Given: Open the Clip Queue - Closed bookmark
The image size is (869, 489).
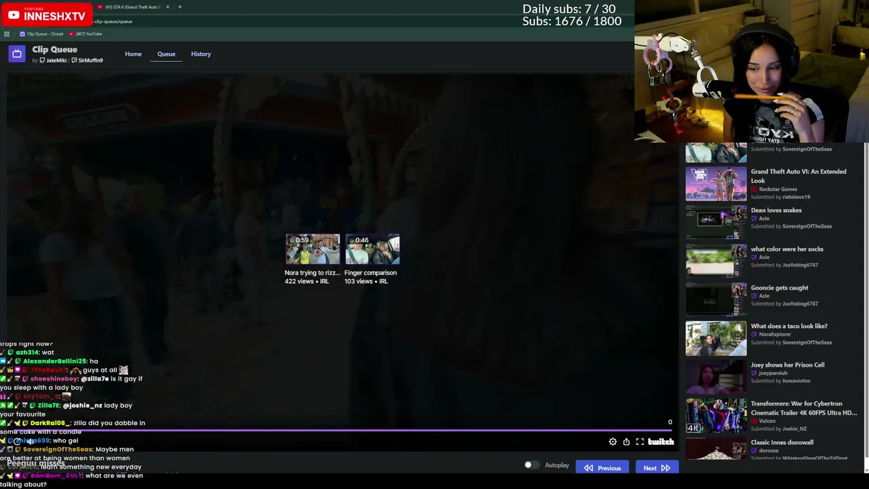Looking at the screenshot, I should click(x=41, y=34).
